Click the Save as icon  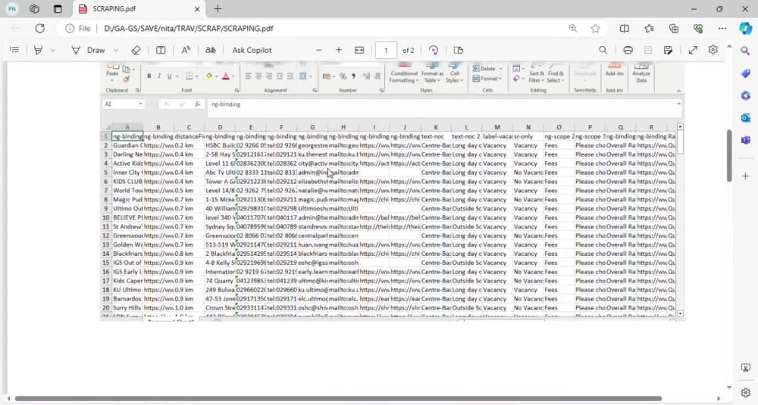point(668,50)
